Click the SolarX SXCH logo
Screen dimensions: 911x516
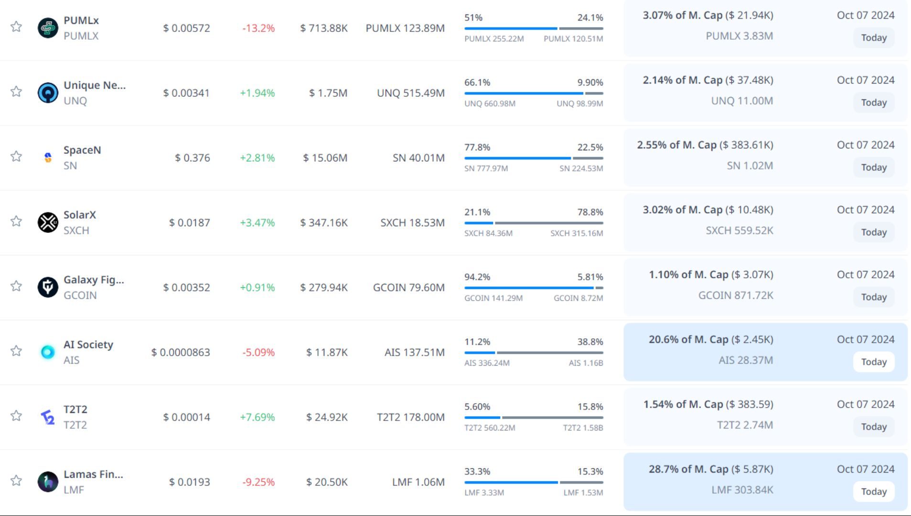pos(48,222)
